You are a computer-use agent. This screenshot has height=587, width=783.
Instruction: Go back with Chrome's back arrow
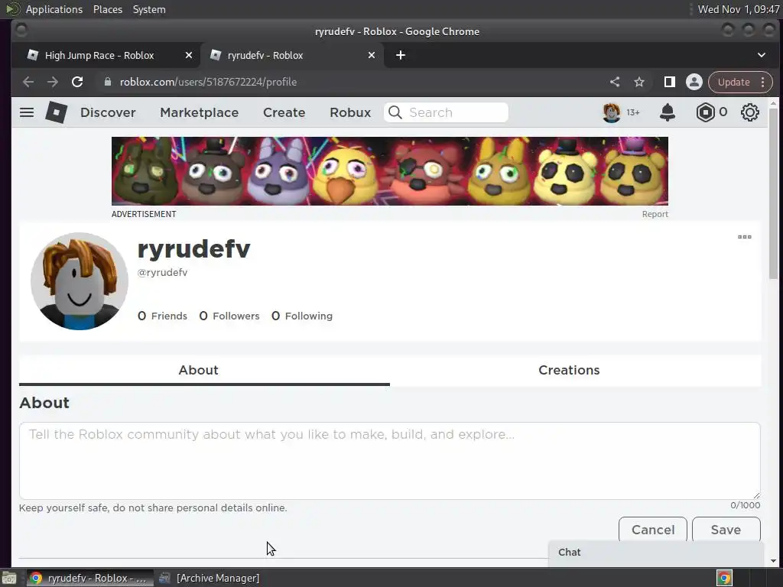click(28, 82)
